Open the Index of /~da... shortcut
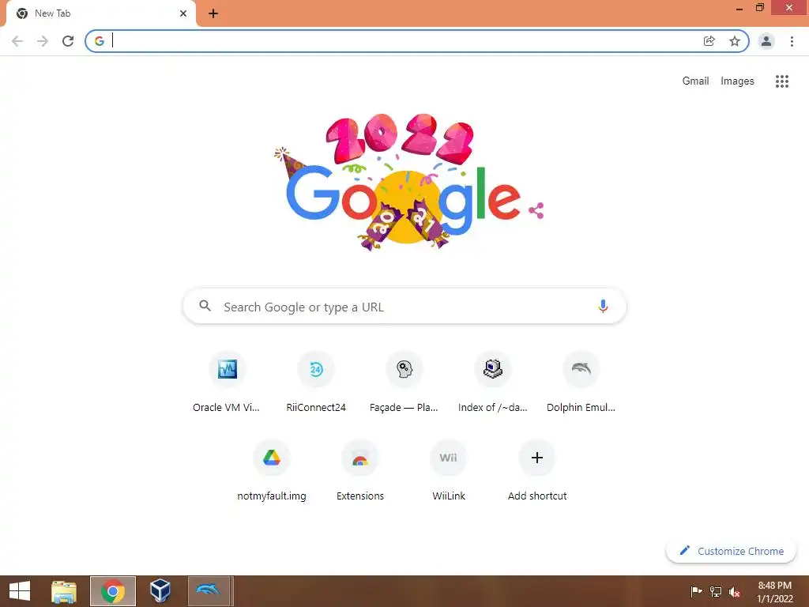Screen dimensions: 809x607 tap(493, 383)
